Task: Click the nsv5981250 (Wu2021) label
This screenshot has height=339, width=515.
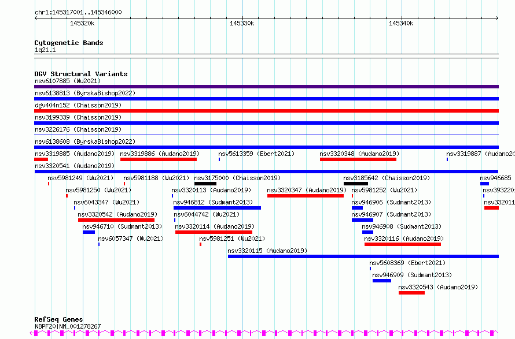Action: click(x=98, y=190)
